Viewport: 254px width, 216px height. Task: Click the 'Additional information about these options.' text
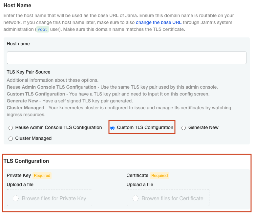pos(53,80)
